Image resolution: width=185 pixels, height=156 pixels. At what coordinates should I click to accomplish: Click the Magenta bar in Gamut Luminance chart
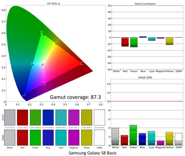pos(161,38)
